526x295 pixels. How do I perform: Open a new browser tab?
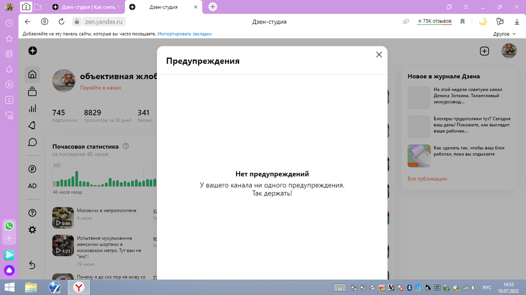point(213,7)
